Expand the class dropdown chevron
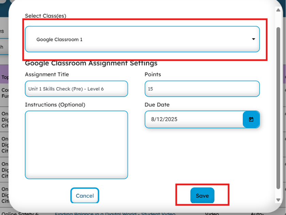This screenshot has height=215, width=286. point(253,39)
